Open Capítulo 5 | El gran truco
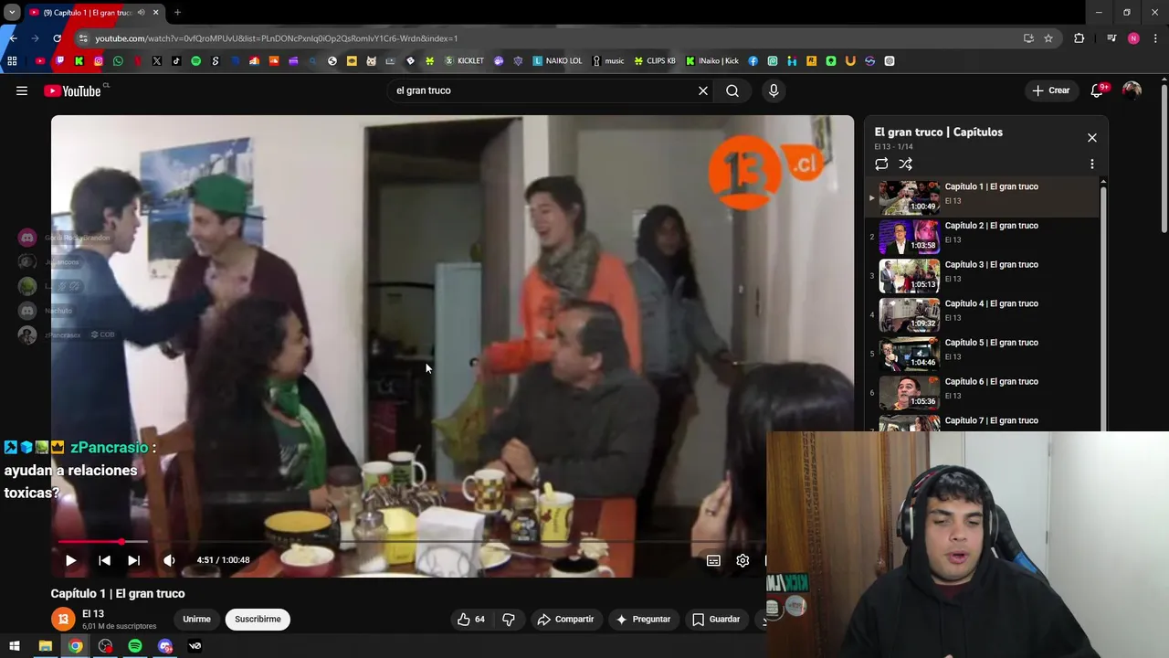The image size is (1169, 658). [x=982, y=353]
